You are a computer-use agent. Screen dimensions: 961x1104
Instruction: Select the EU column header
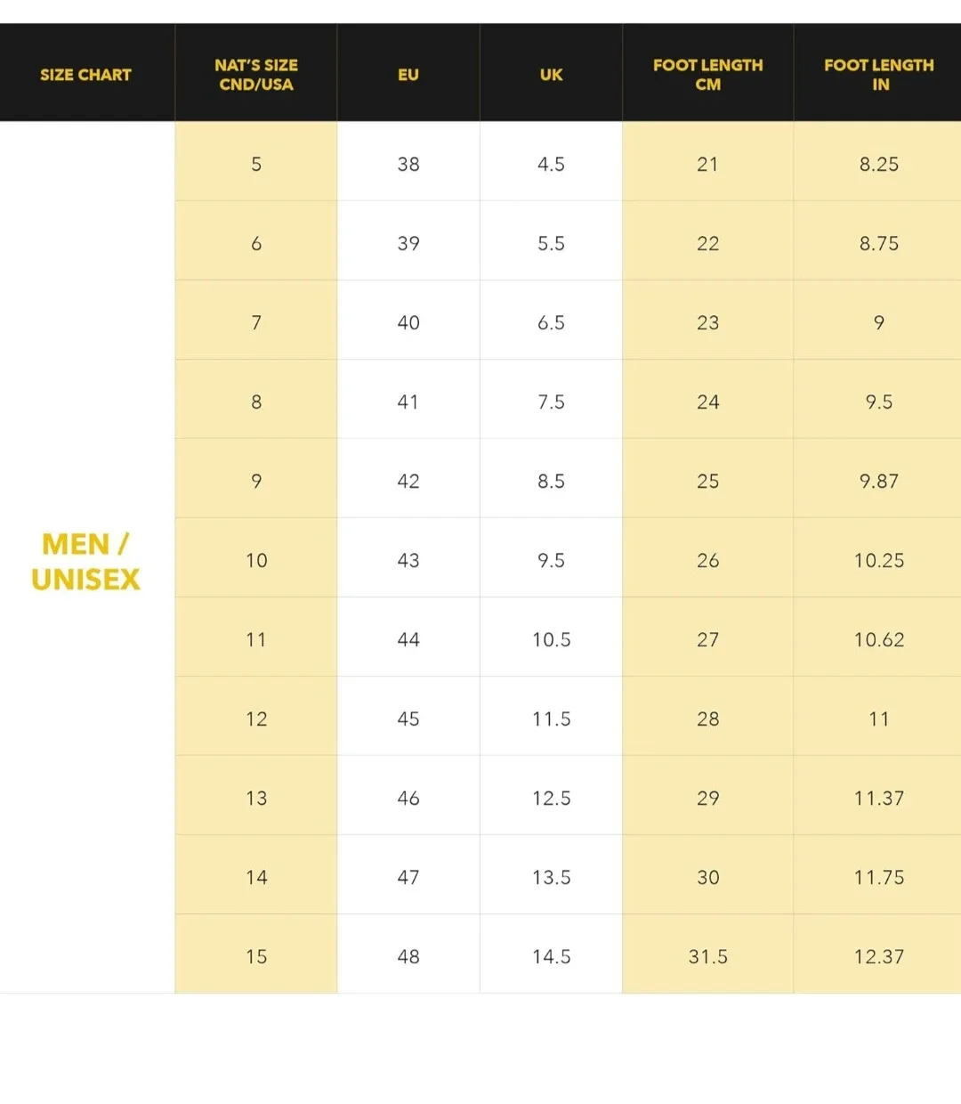pyautogui.click(x=408, y=75)
